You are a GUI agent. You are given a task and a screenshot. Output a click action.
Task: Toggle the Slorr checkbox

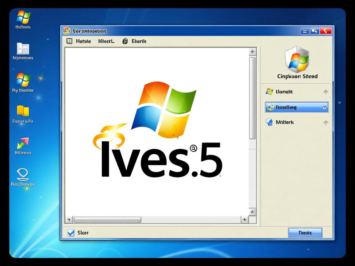point(71,233)
